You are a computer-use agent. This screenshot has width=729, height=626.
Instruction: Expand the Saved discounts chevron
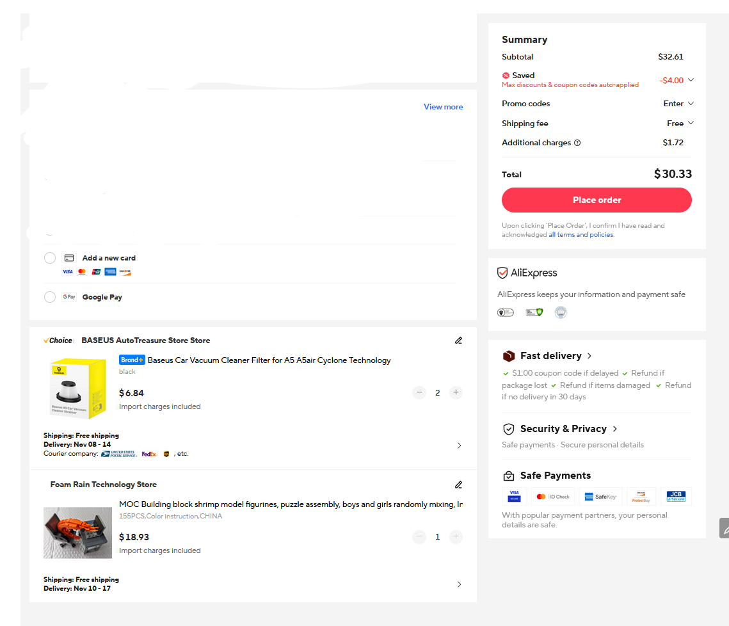(691, 80)
